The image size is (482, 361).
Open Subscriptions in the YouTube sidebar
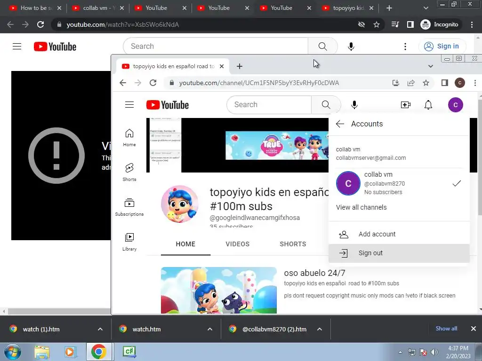tap(129, 207)
